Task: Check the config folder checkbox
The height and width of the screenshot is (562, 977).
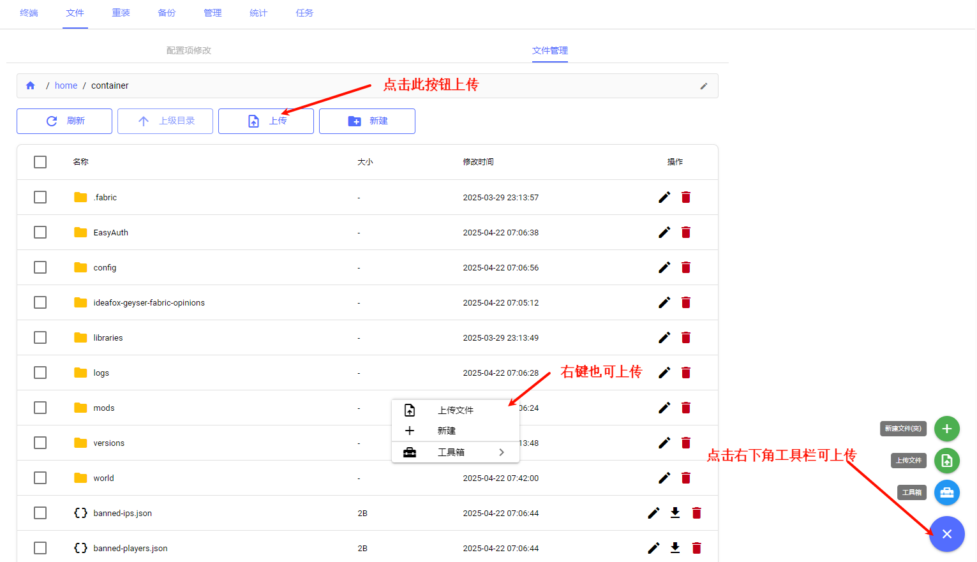Action: tap(40, 267)
